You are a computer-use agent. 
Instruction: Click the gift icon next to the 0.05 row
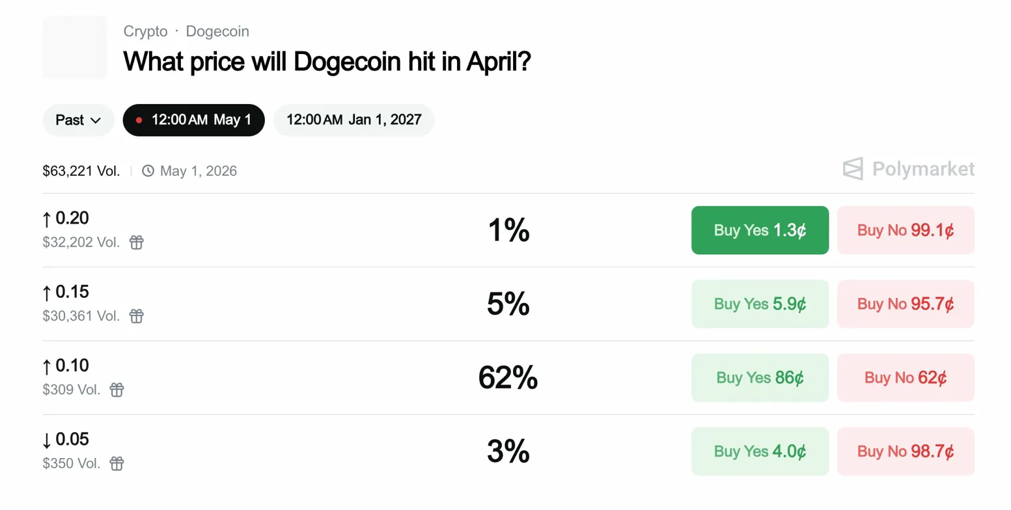(x=117, y=463)
